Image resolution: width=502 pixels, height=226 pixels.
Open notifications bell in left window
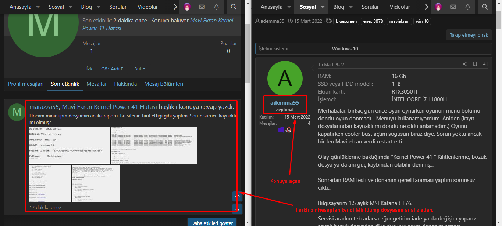[x=216, y=7]
